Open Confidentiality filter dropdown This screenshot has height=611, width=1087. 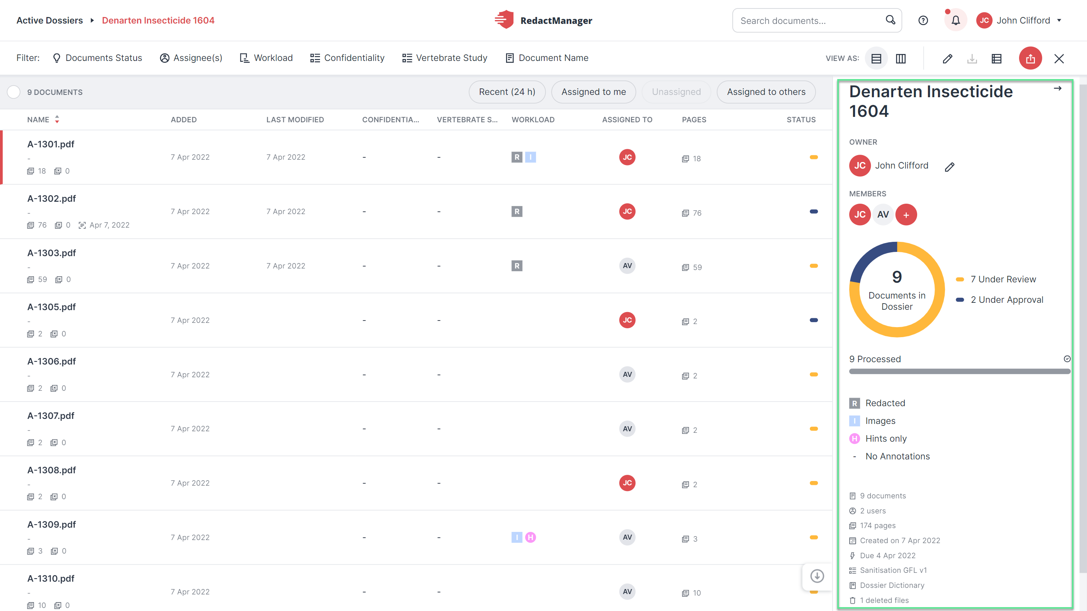[x=347, y=58]
